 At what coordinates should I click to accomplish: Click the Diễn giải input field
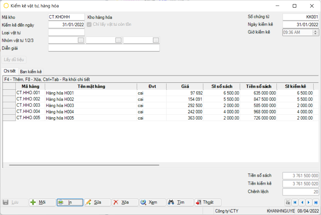point(104,48)
